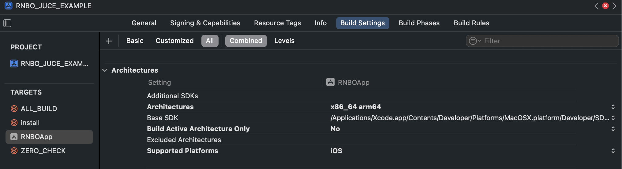622x169 pixels.
Task: Toggle the All settings filter
Action: [x=210, y=41]
